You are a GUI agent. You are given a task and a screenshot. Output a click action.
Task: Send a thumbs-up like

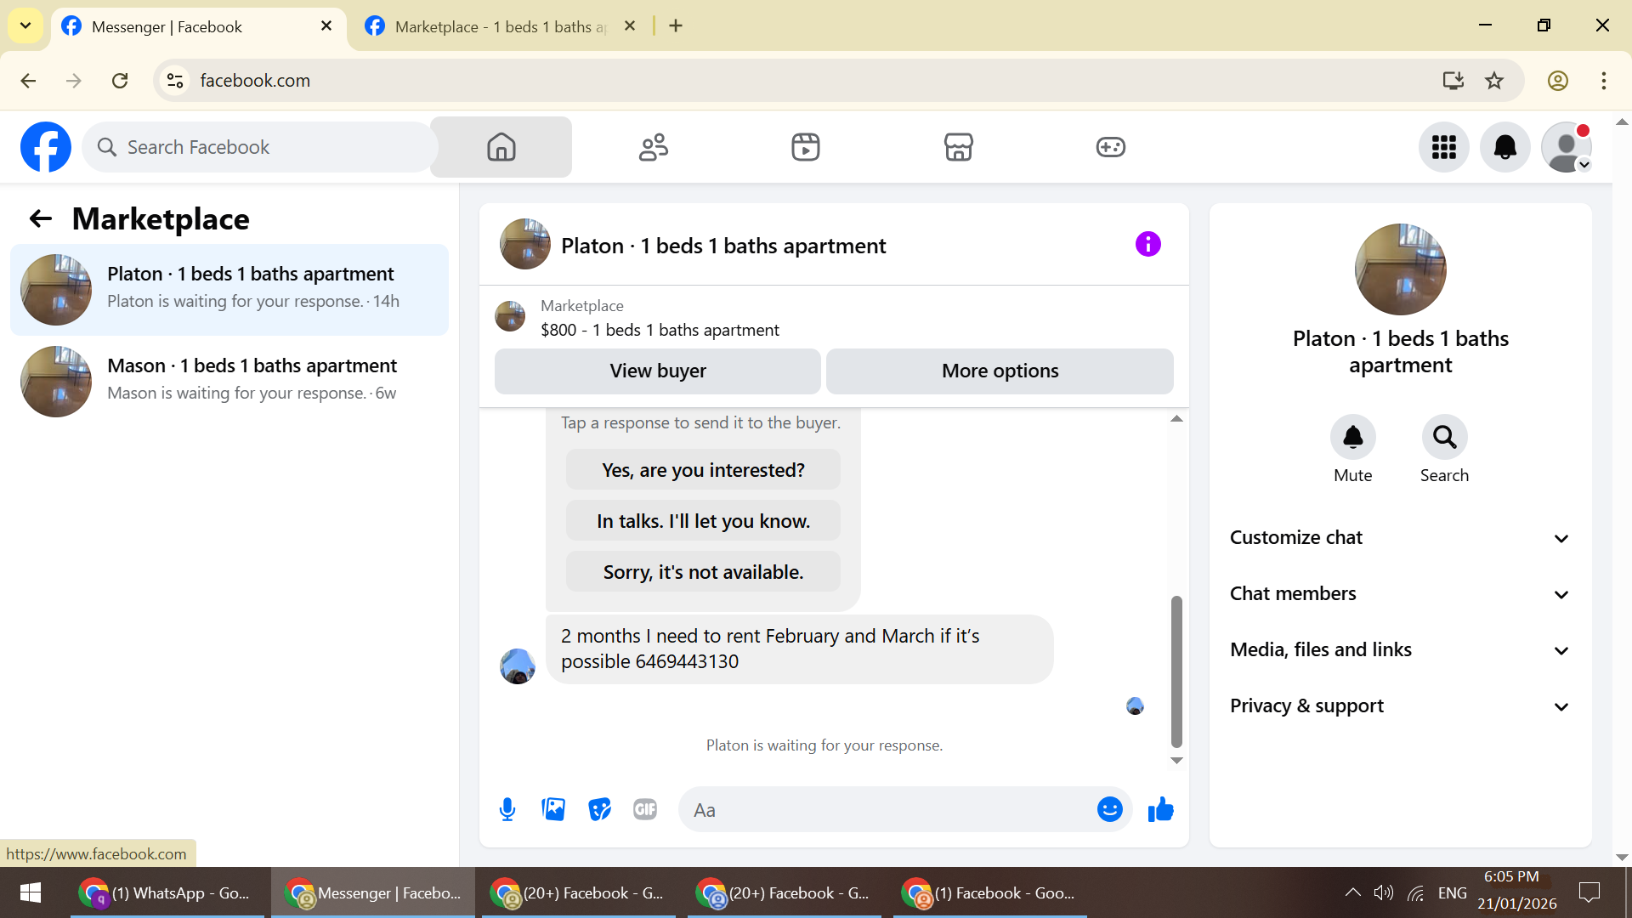1160,809
